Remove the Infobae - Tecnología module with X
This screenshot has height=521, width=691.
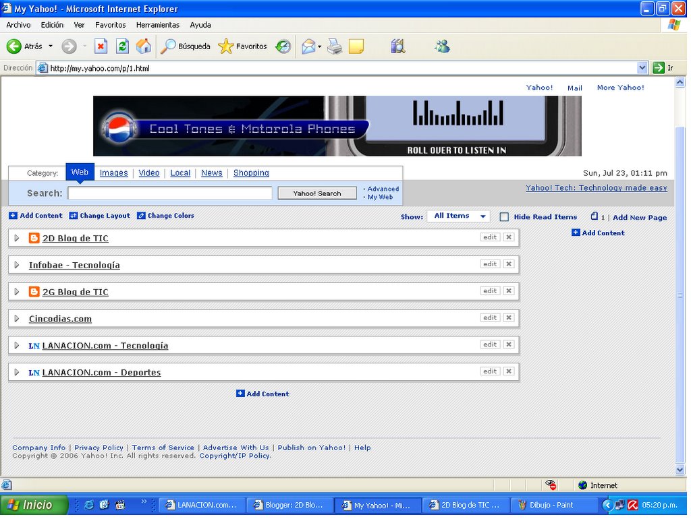509,264
